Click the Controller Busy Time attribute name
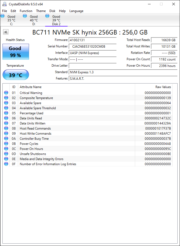Screen dimensions: 180x246 [34, 139]
